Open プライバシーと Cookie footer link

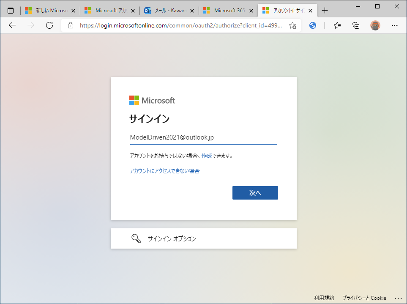point(364,298)
